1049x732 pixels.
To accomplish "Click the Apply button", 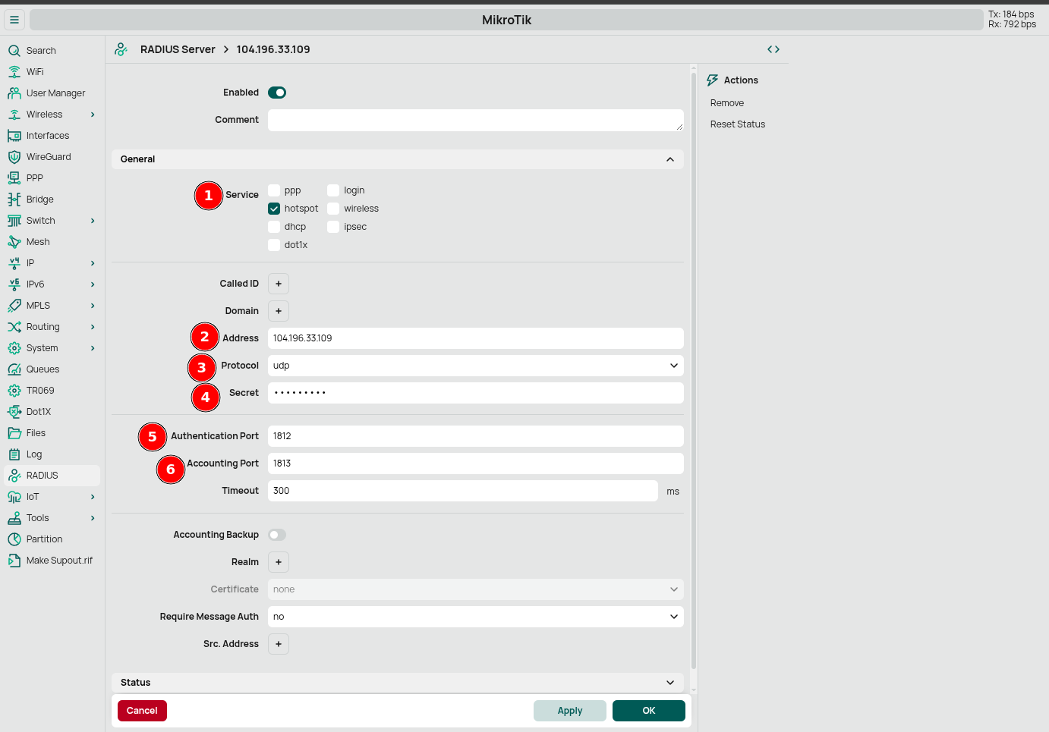I will 569,710.
